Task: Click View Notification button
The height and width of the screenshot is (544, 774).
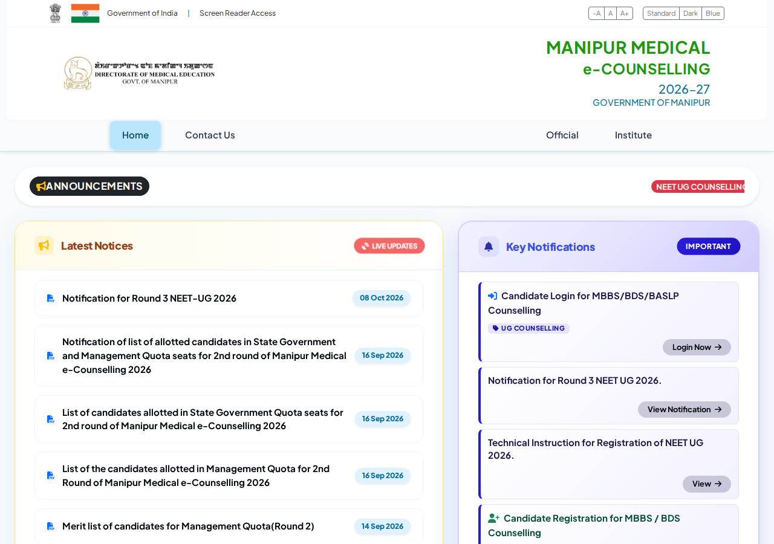Action: 685,409
